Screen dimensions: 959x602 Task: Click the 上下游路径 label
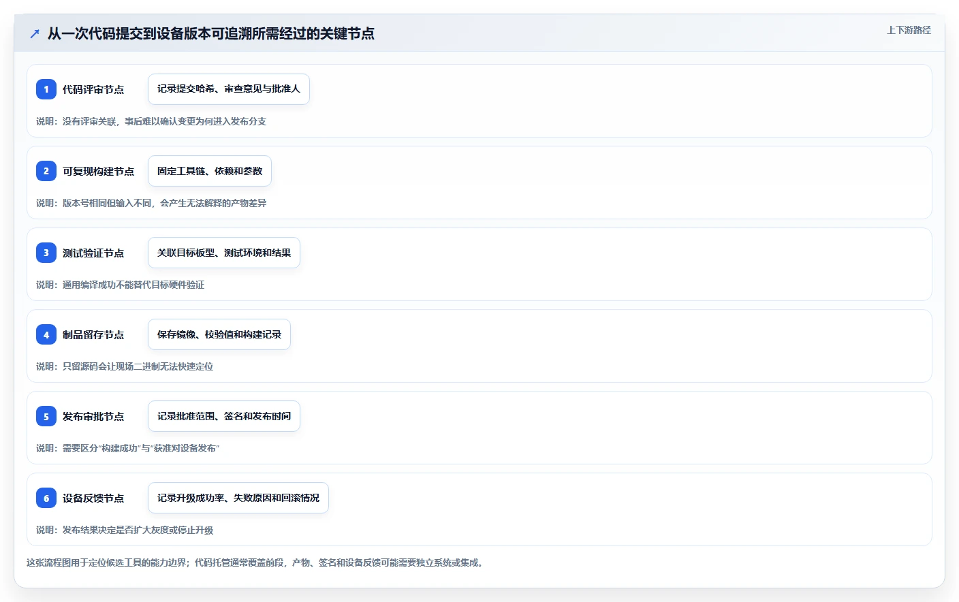pos(909,30)
